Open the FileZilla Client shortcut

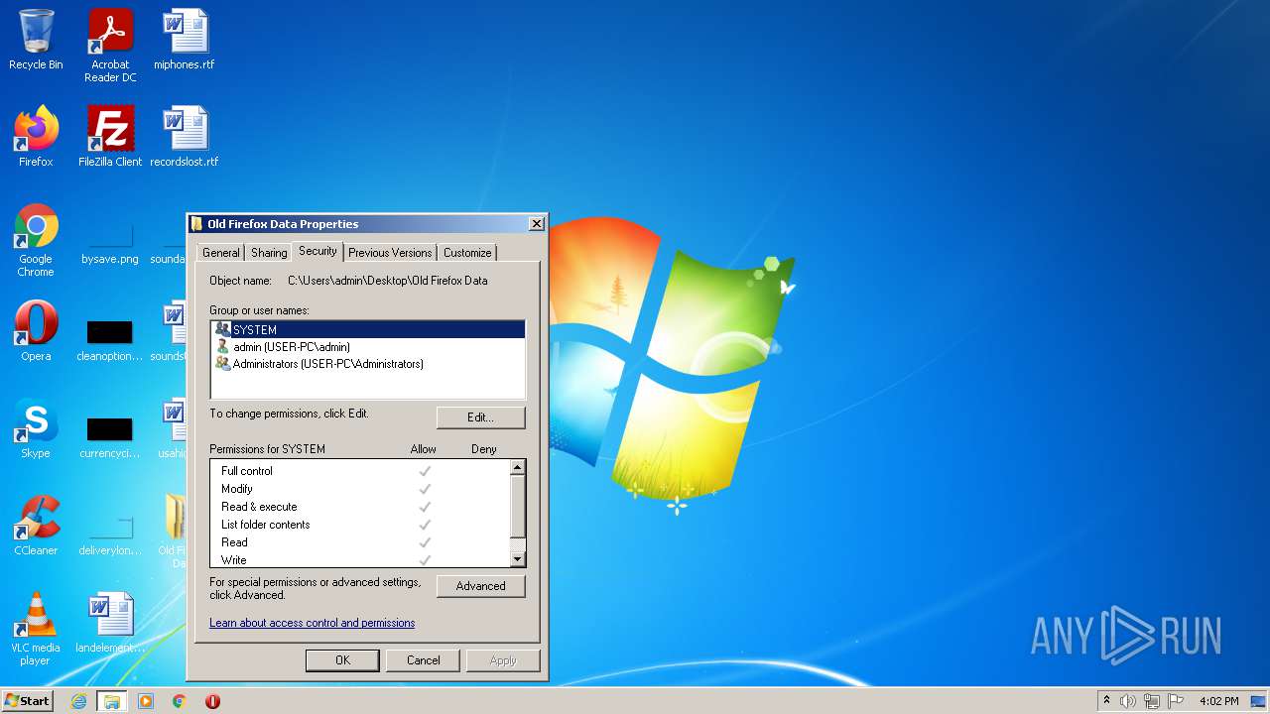pos(110,137)
